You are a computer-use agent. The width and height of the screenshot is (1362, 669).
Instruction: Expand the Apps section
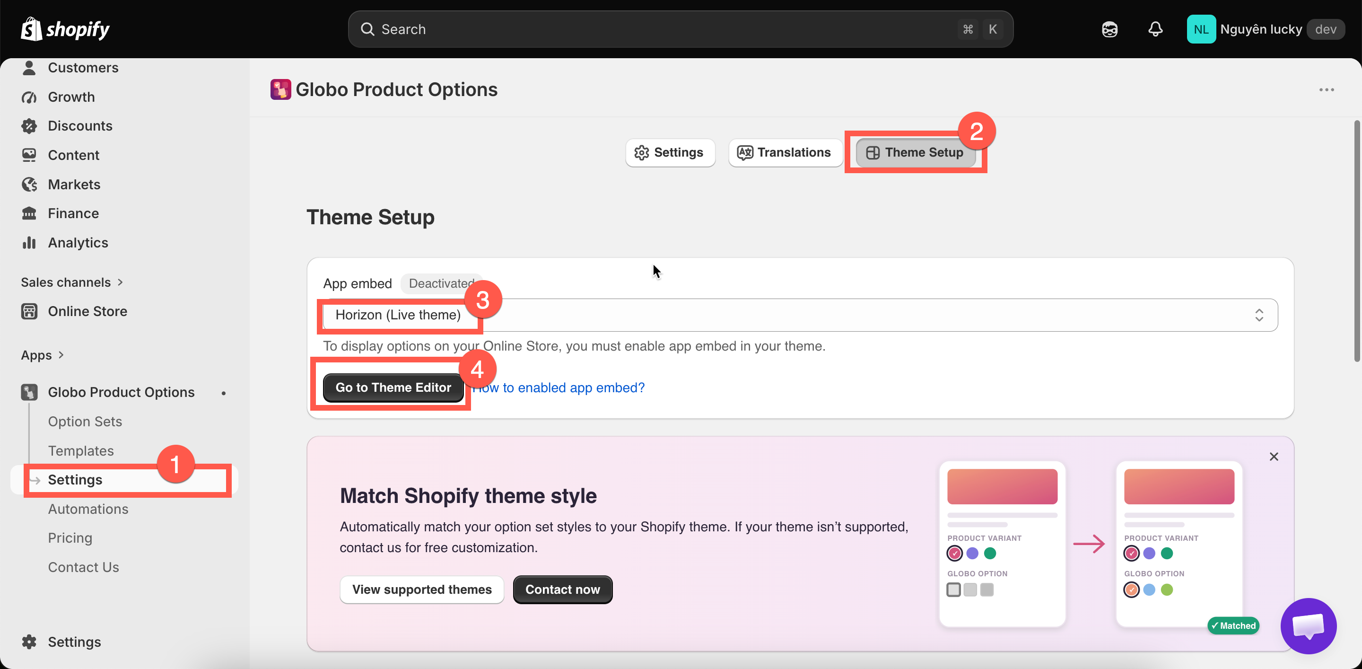point(42,355)
